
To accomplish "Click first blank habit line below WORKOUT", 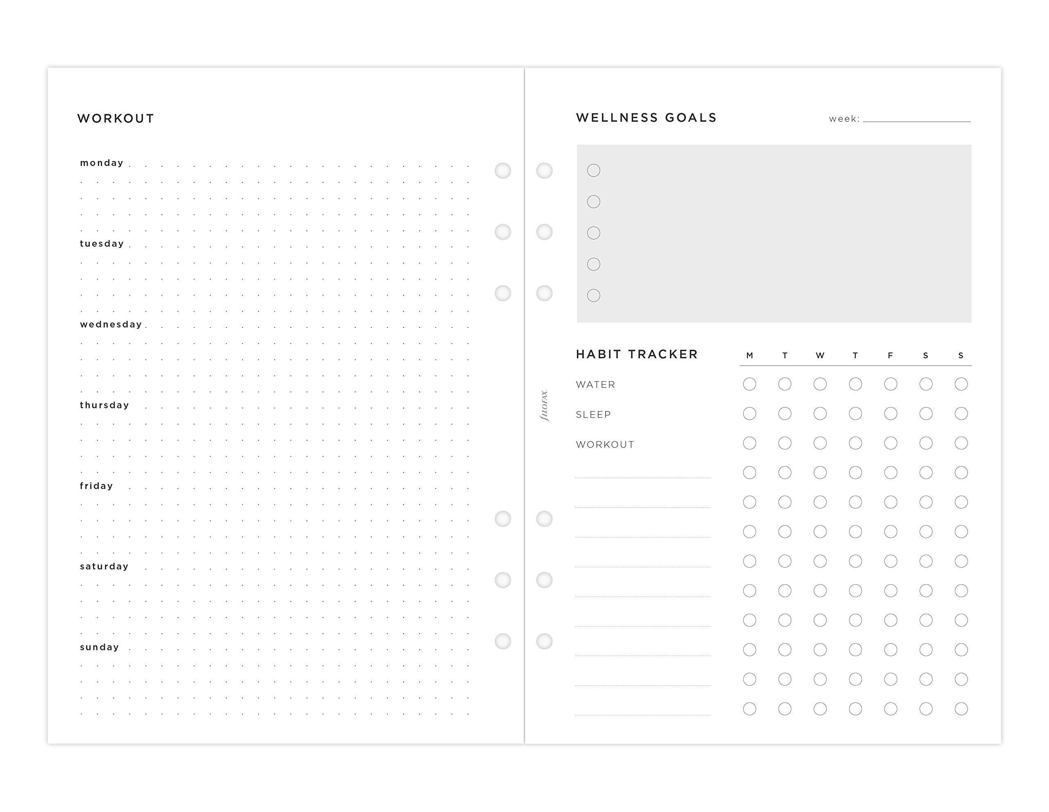I will [x=643, y=474].
